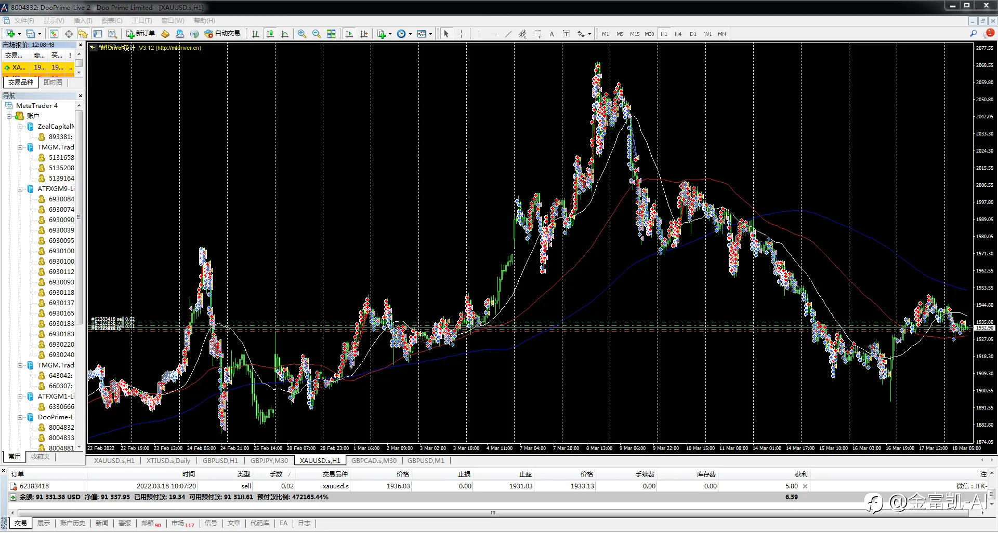Open the chat notification bubble icon

pyautogui.click(x=988, y=34)
